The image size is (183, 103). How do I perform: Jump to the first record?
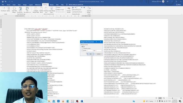73,7
